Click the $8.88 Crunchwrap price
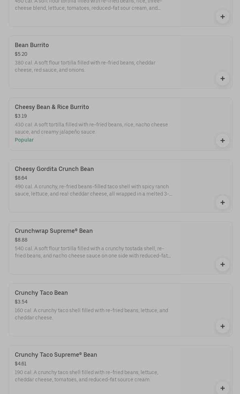The height and width of the screenshot is (394, 240). coord(21,240)
